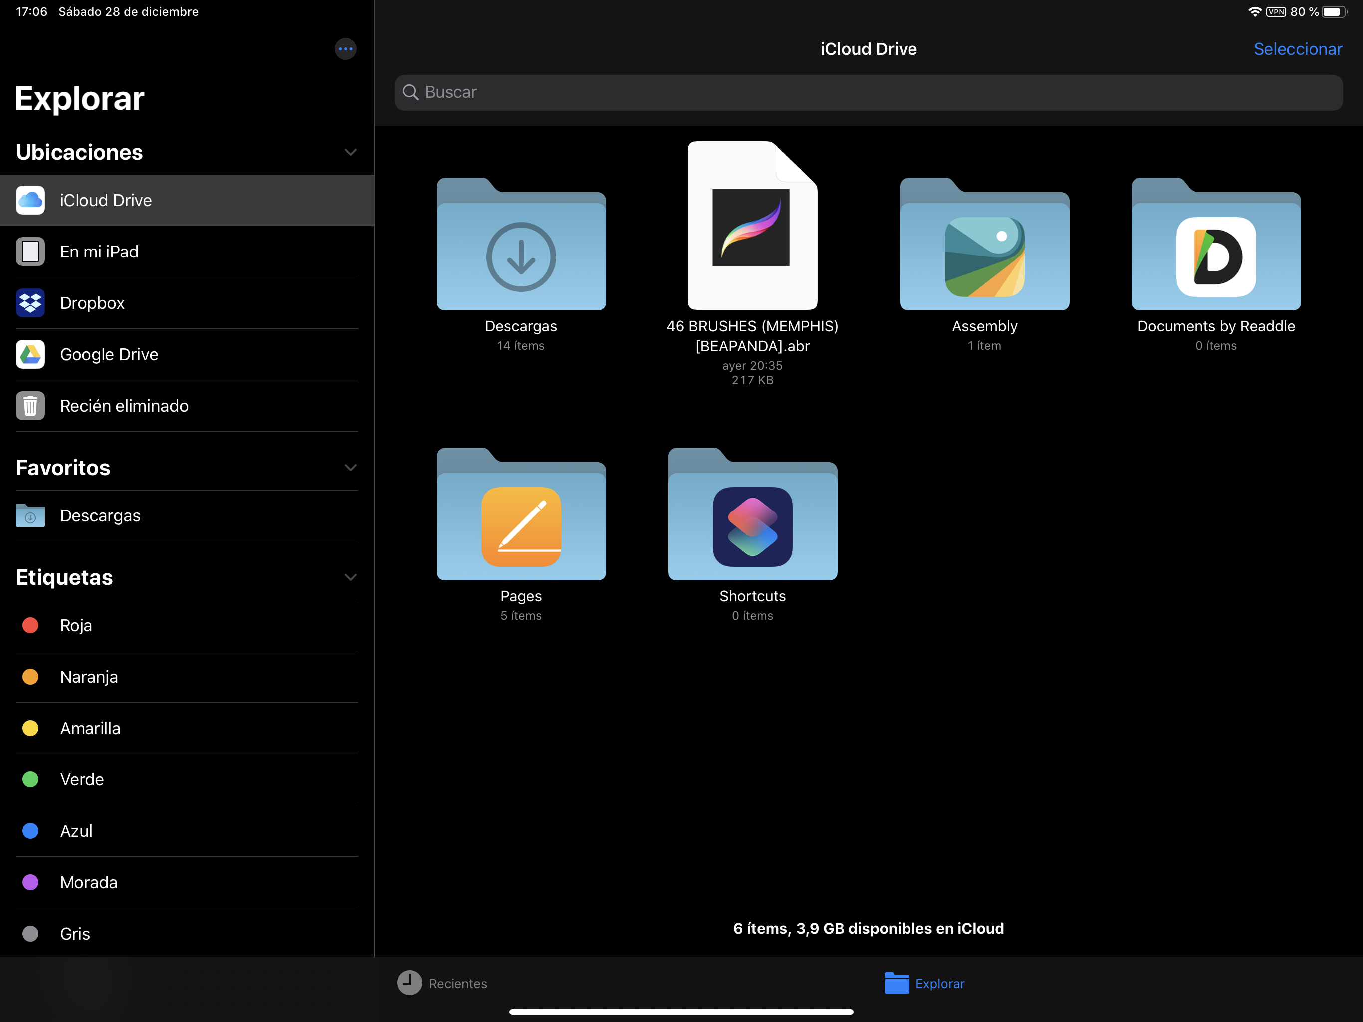1363x1022 pixels.
Task: Click the Descargas folder icon under Favoritos
Action: coord(30,515)
